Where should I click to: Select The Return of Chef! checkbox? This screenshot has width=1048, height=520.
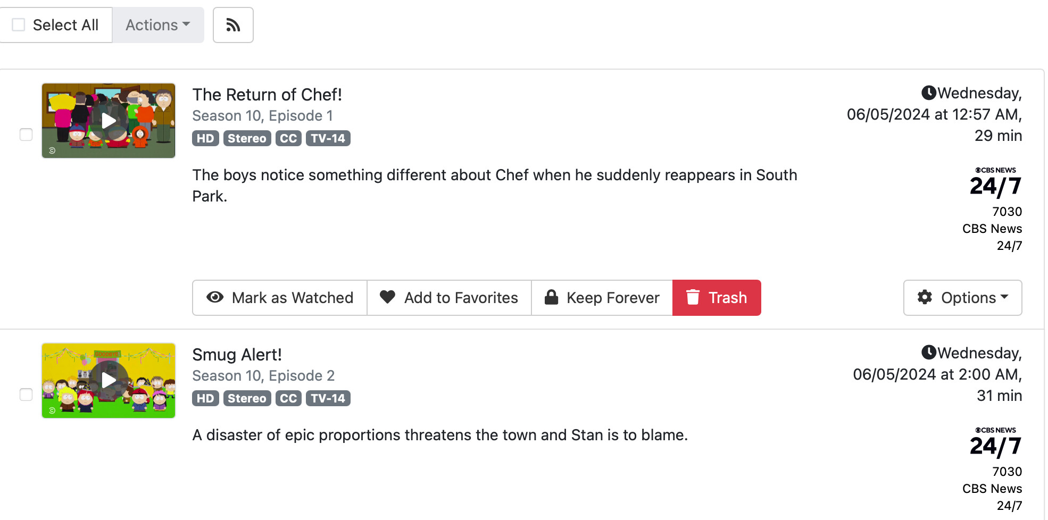coord(26,135)
